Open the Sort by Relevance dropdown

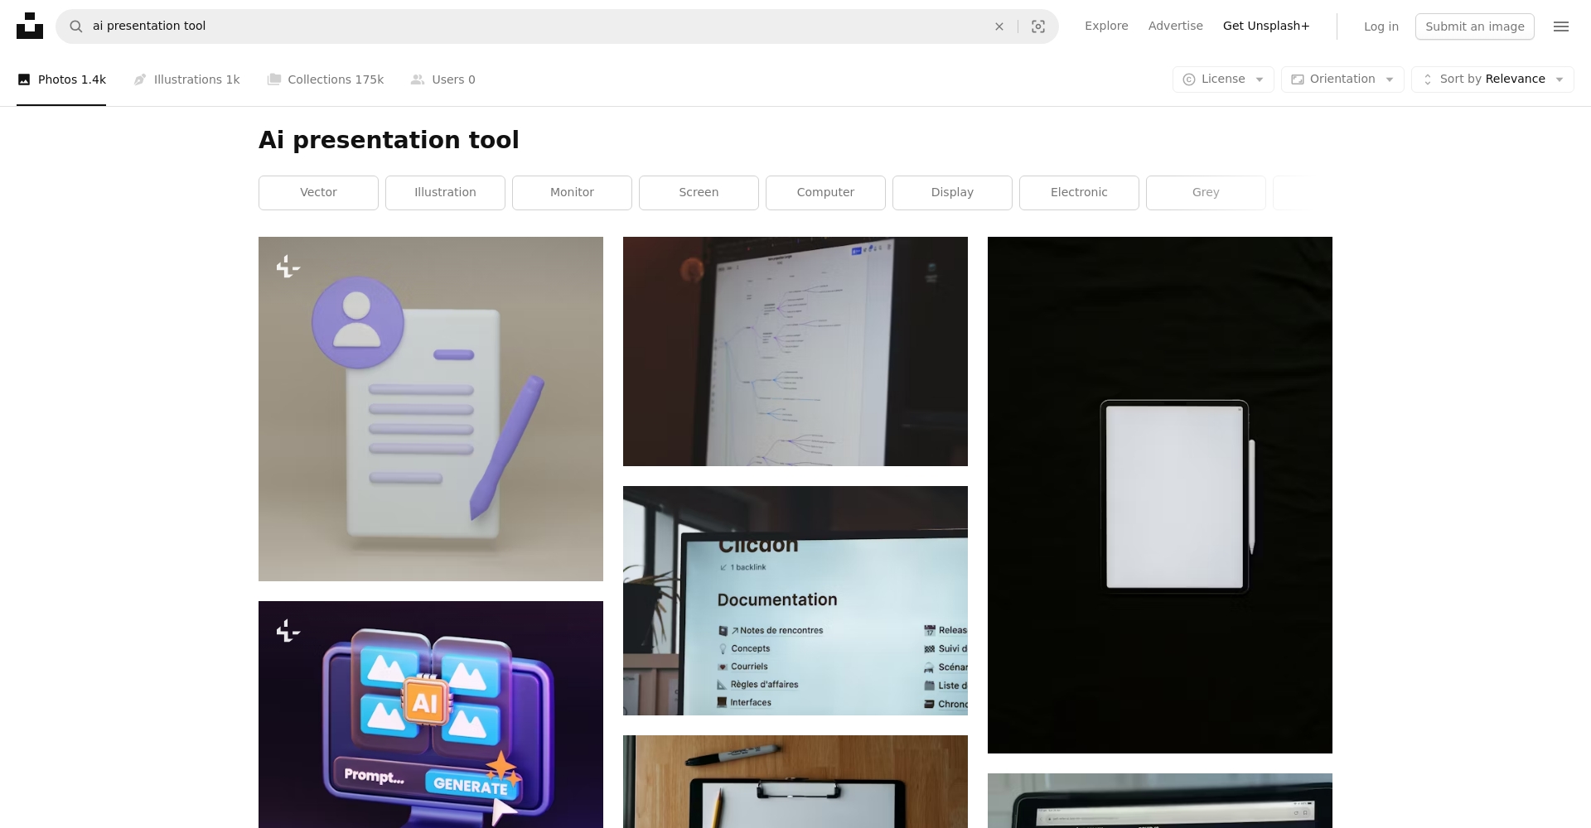point(1492,79)
